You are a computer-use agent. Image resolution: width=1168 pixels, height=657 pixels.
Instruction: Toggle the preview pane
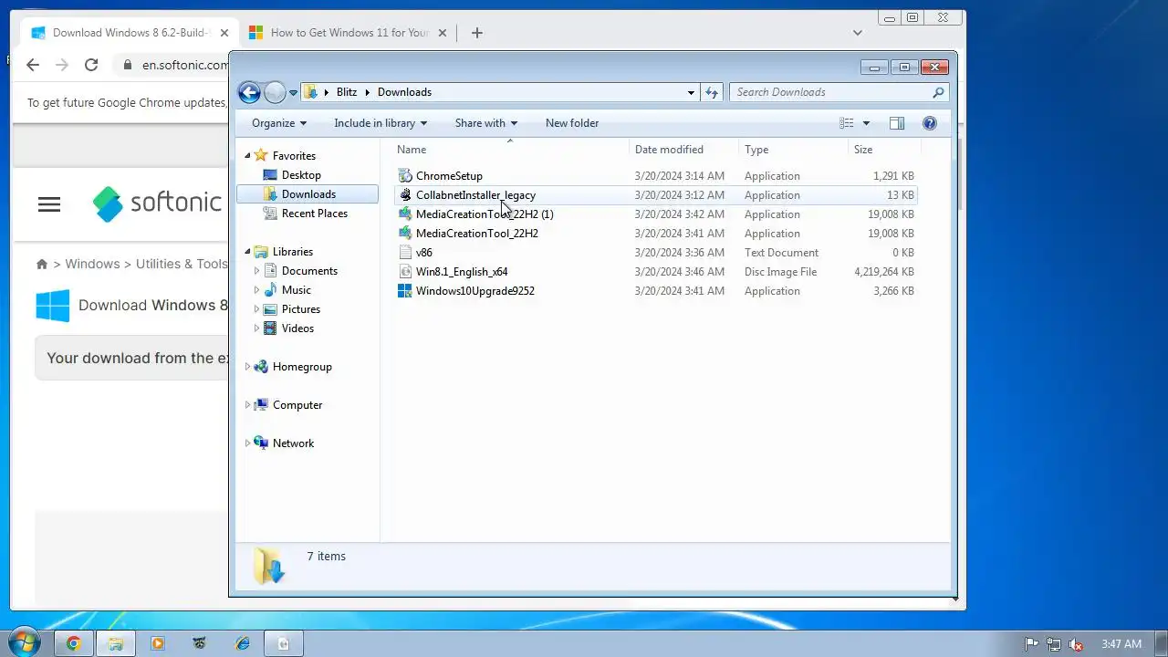pos(897,123)
